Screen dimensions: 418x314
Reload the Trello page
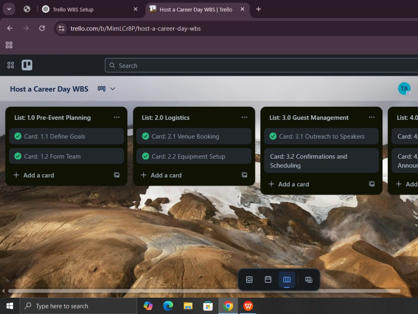(x=42, y=28)
